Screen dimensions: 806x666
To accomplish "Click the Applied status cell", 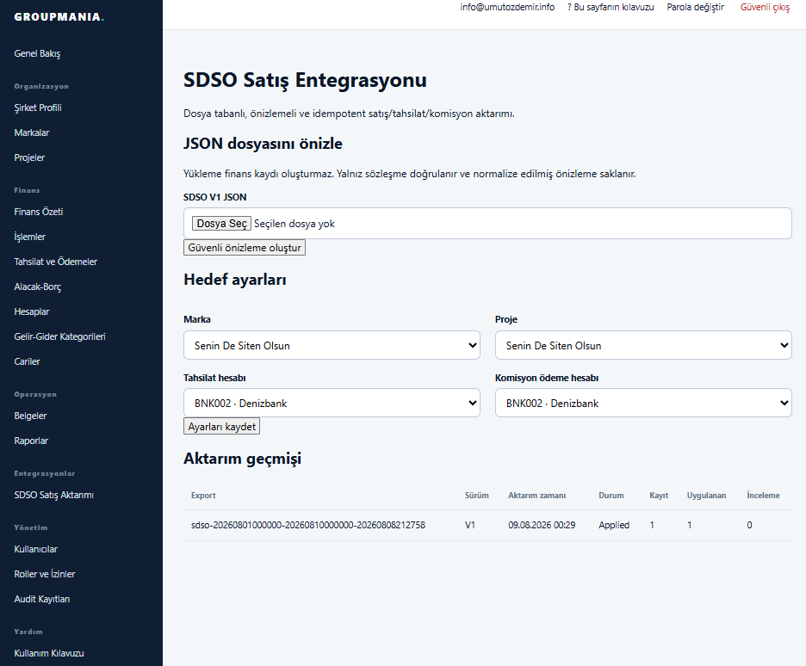I will (614, 525).
